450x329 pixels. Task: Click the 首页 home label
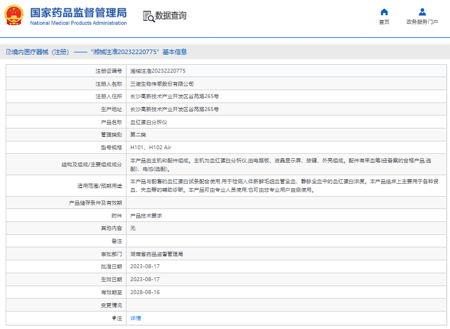[x=384, y=22]
